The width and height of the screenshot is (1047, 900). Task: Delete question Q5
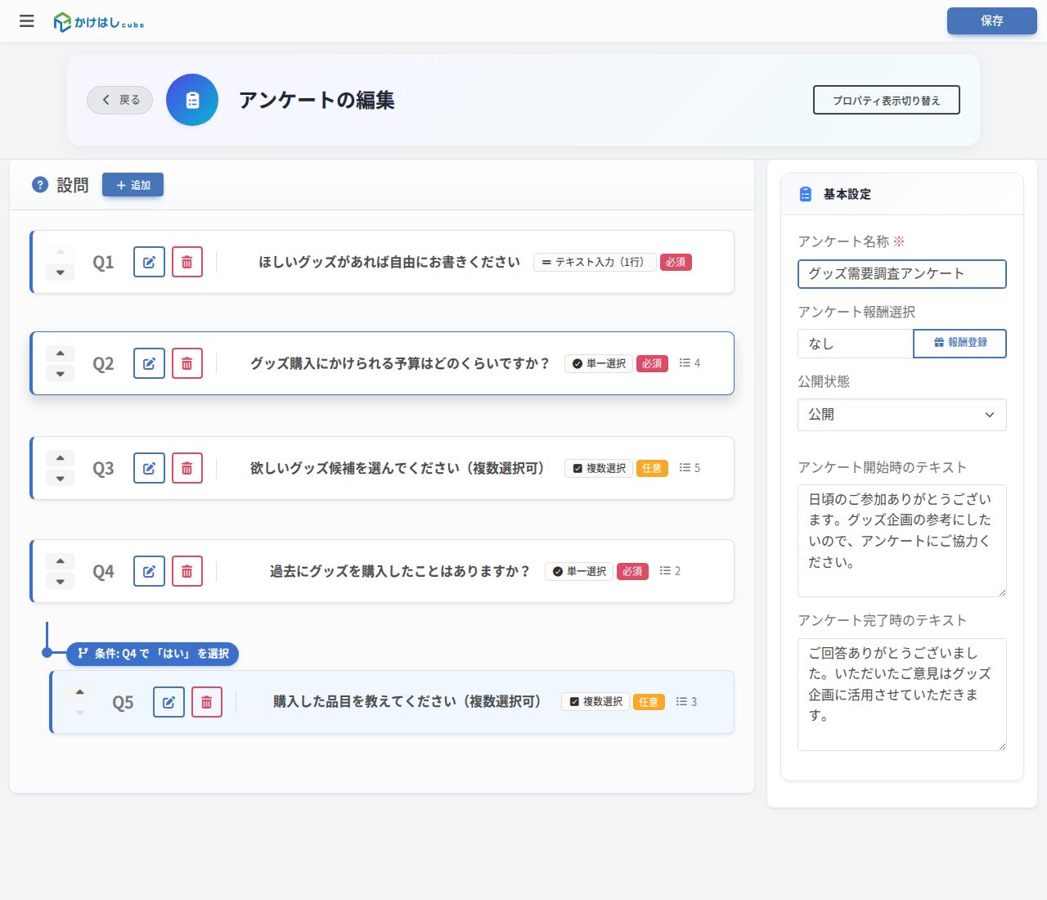coord(206,702)
